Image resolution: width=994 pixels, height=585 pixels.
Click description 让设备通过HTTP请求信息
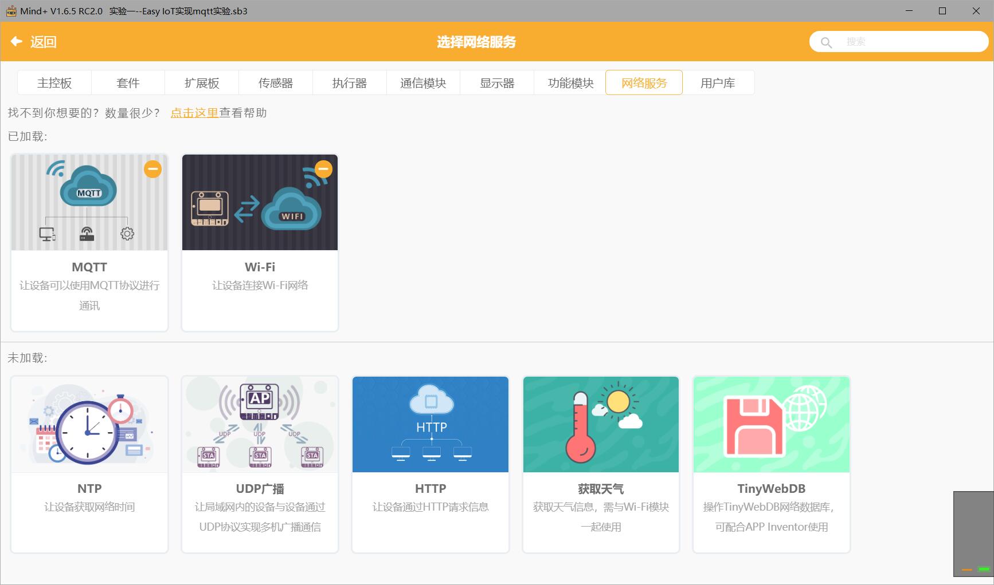pos(431,507)
